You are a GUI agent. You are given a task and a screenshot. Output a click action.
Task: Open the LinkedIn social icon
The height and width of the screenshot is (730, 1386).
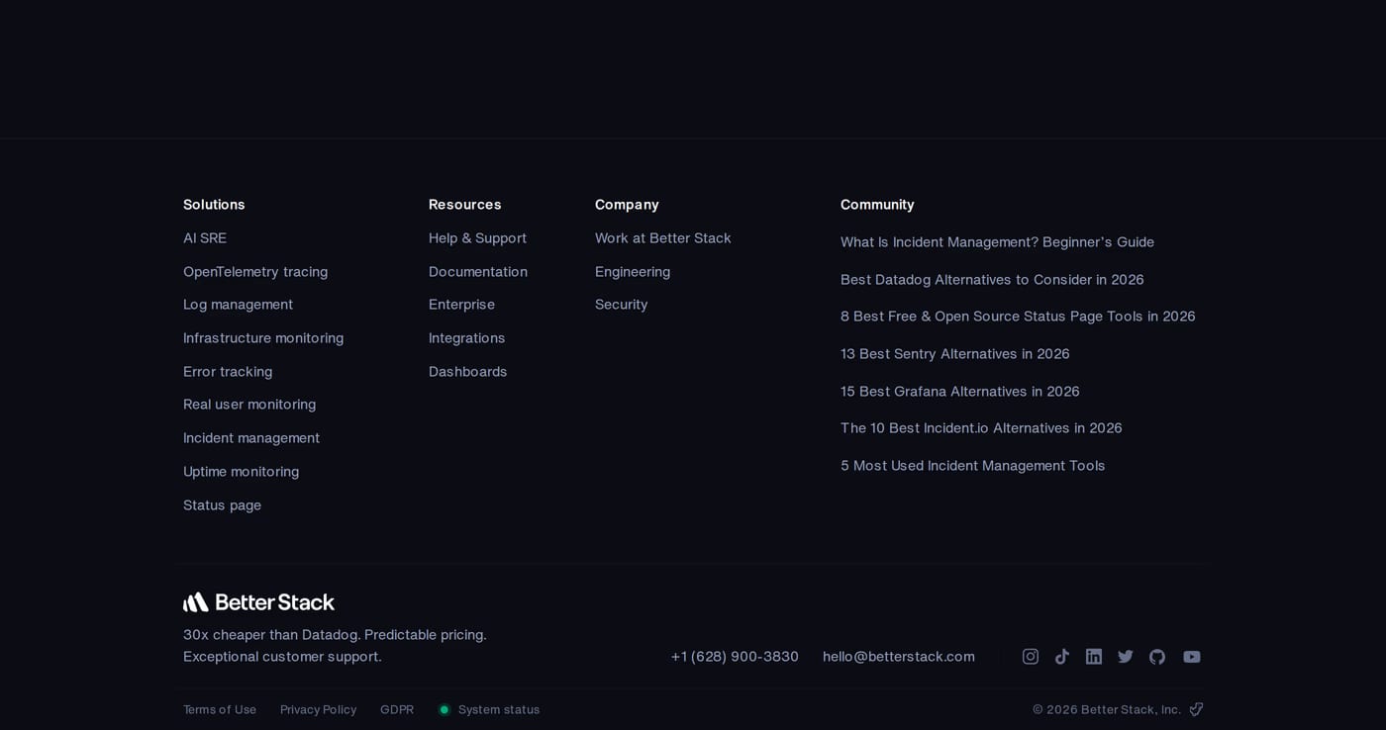[1094, 657]
